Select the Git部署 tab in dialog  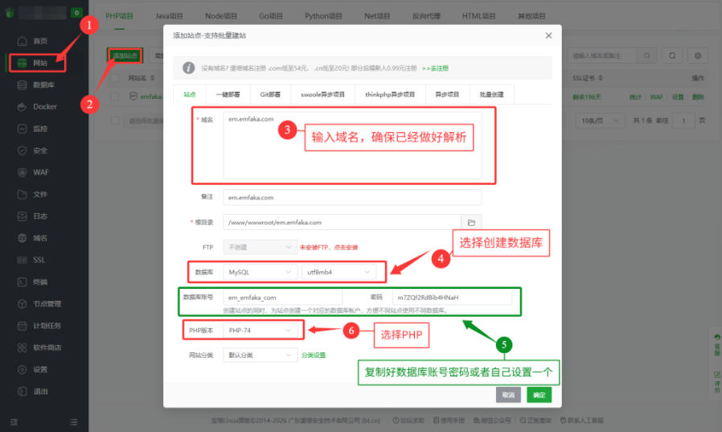[x=270, y=94]
